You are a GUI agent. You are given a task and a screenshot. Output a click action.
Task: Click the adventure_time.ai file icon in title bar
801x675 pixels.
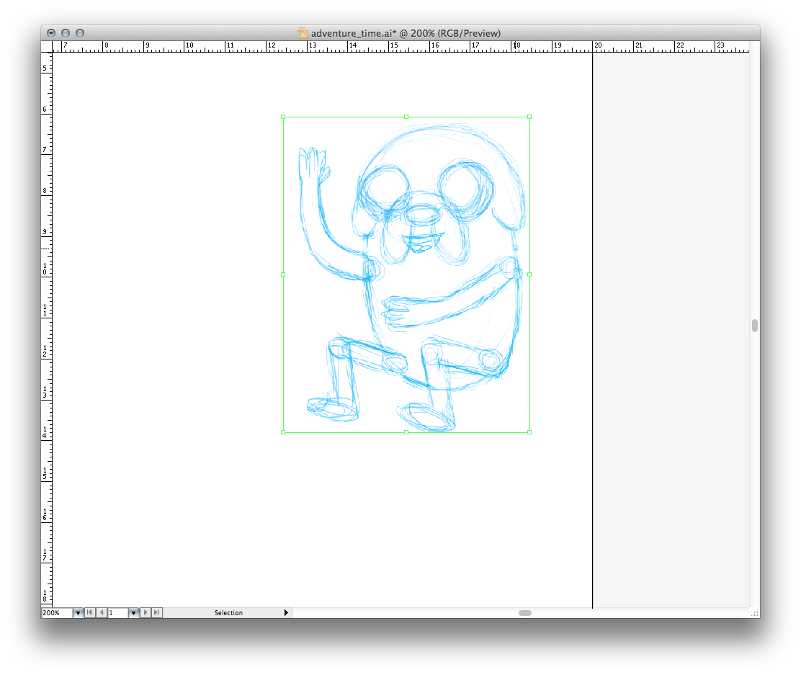tap(303, 33)
